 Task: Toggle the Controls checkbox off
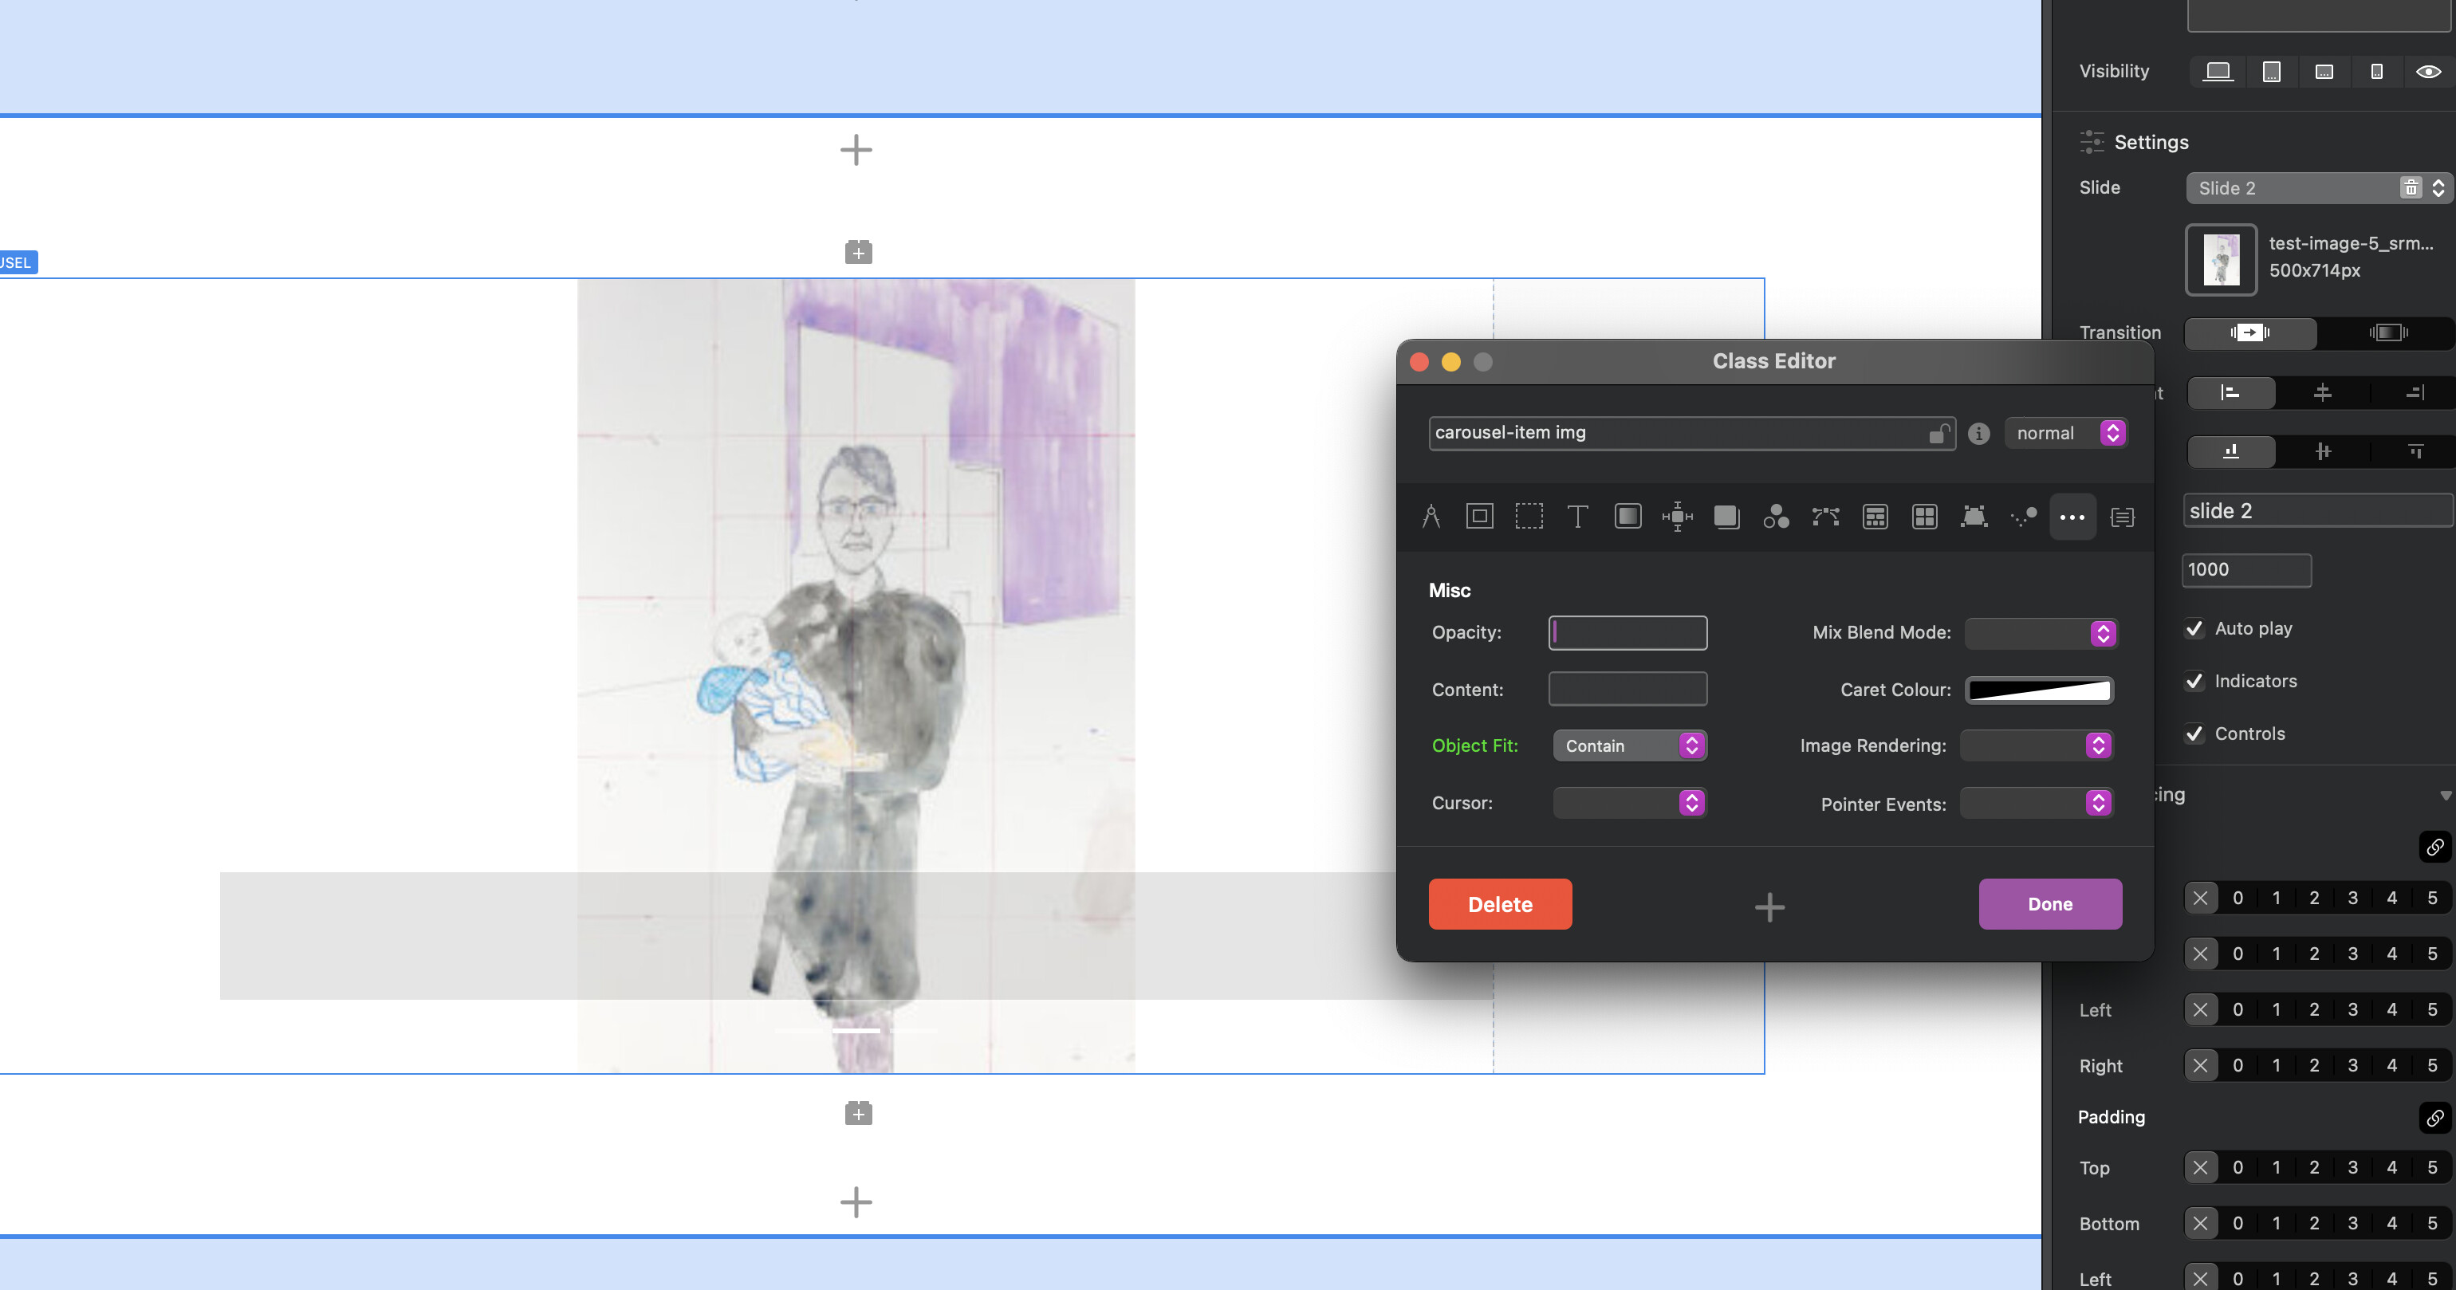tap(2194, 733)
